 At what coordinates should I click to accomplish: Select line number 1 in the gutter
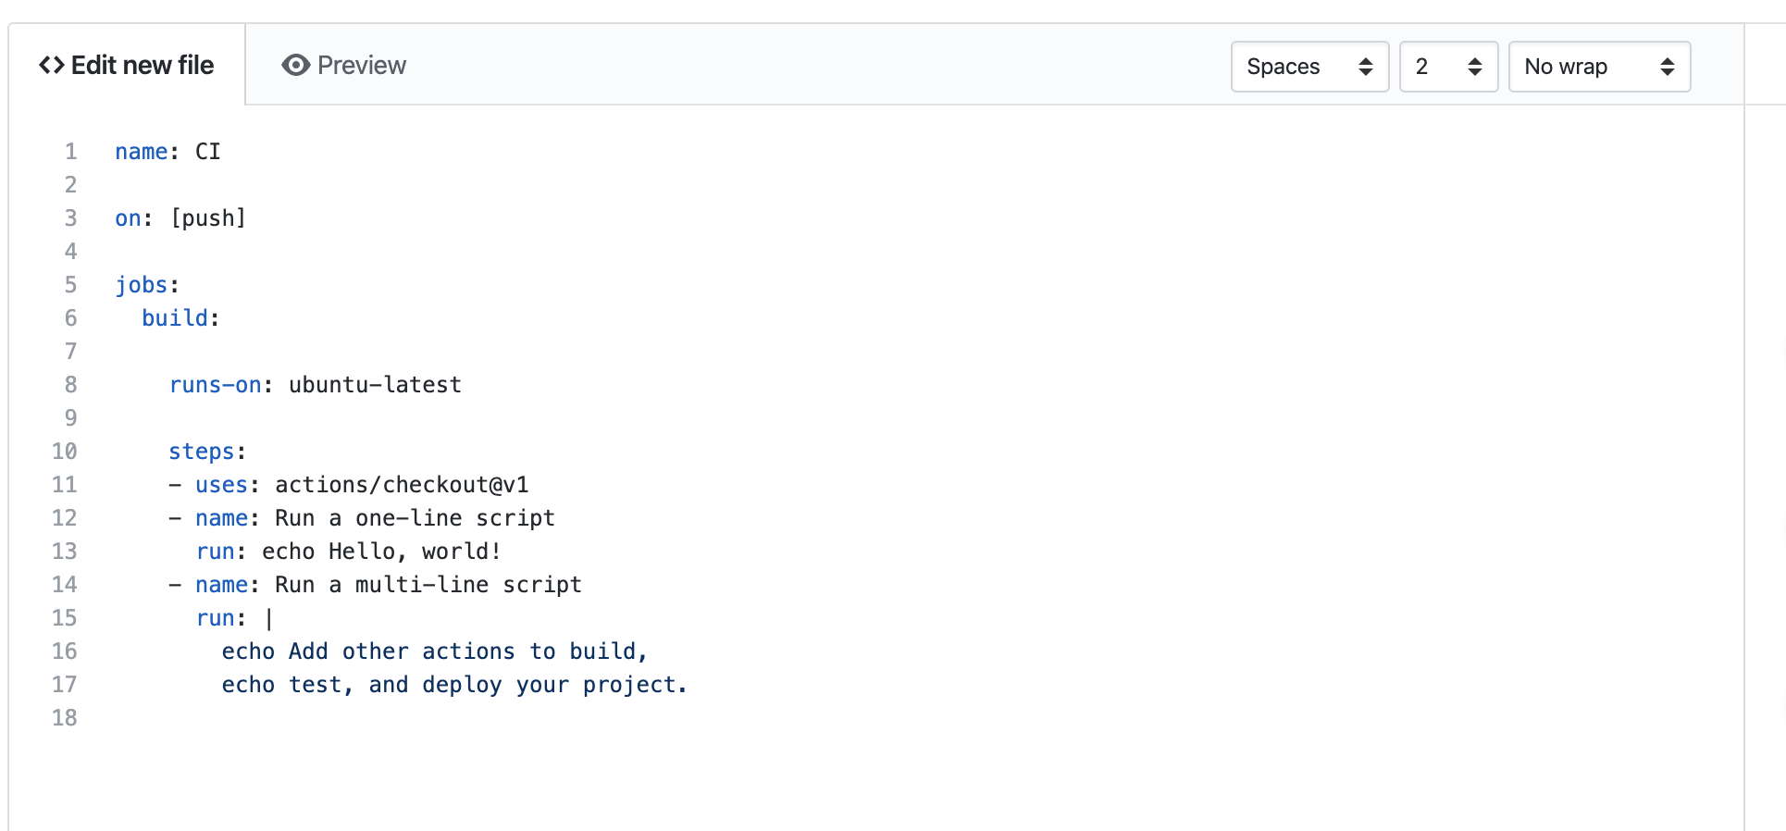coord(71,151)
